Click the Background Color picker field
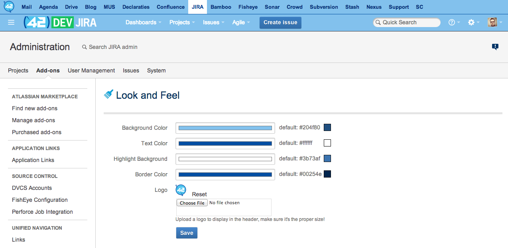This screenshot has height=248, width=508. coord(225,128)
